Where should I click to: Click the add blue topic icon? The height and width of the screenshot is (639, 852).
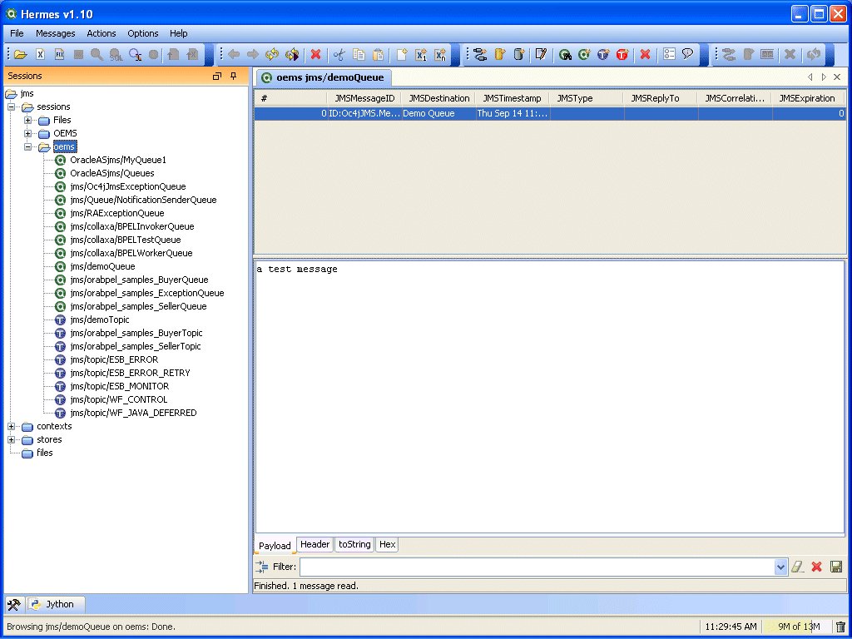[x=603, y=54]
